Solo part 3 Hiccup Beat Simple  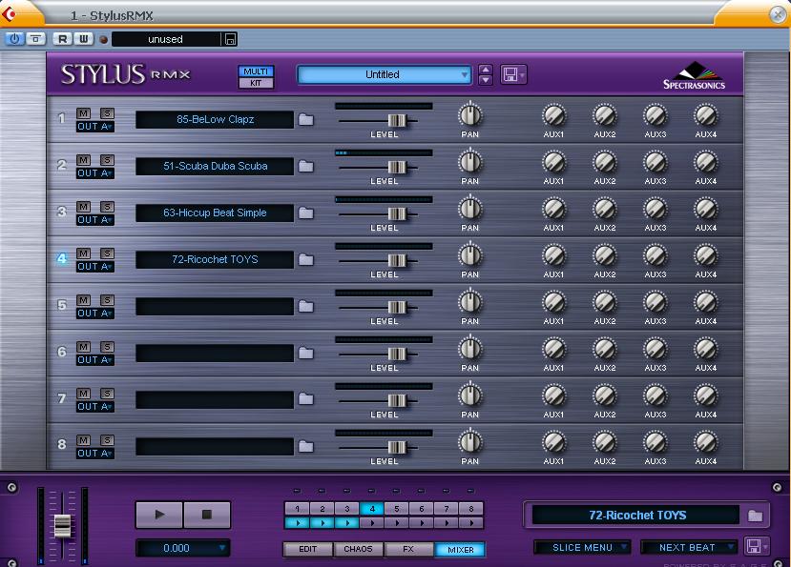[x=107, y=207]
